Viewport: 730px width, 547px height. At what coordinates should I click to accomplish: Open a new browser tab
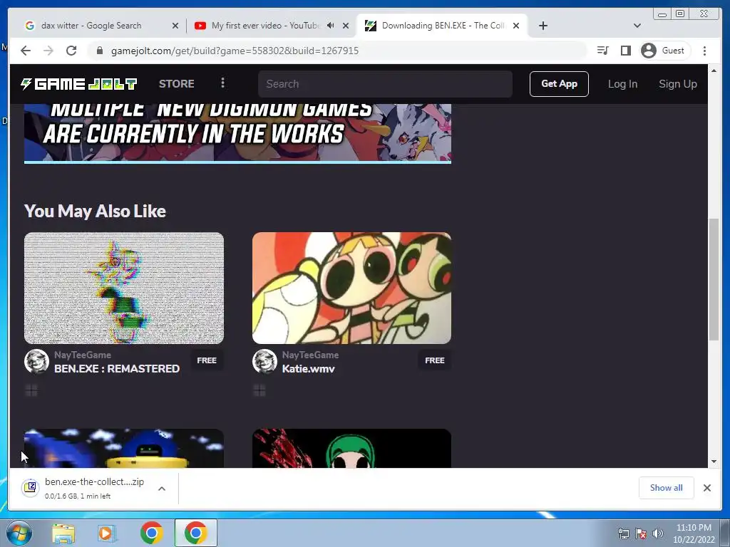543,26
